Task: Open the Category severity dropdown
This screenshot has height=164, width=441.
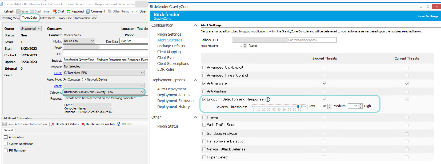Action: pyautogui.click(x=104, y=92)
